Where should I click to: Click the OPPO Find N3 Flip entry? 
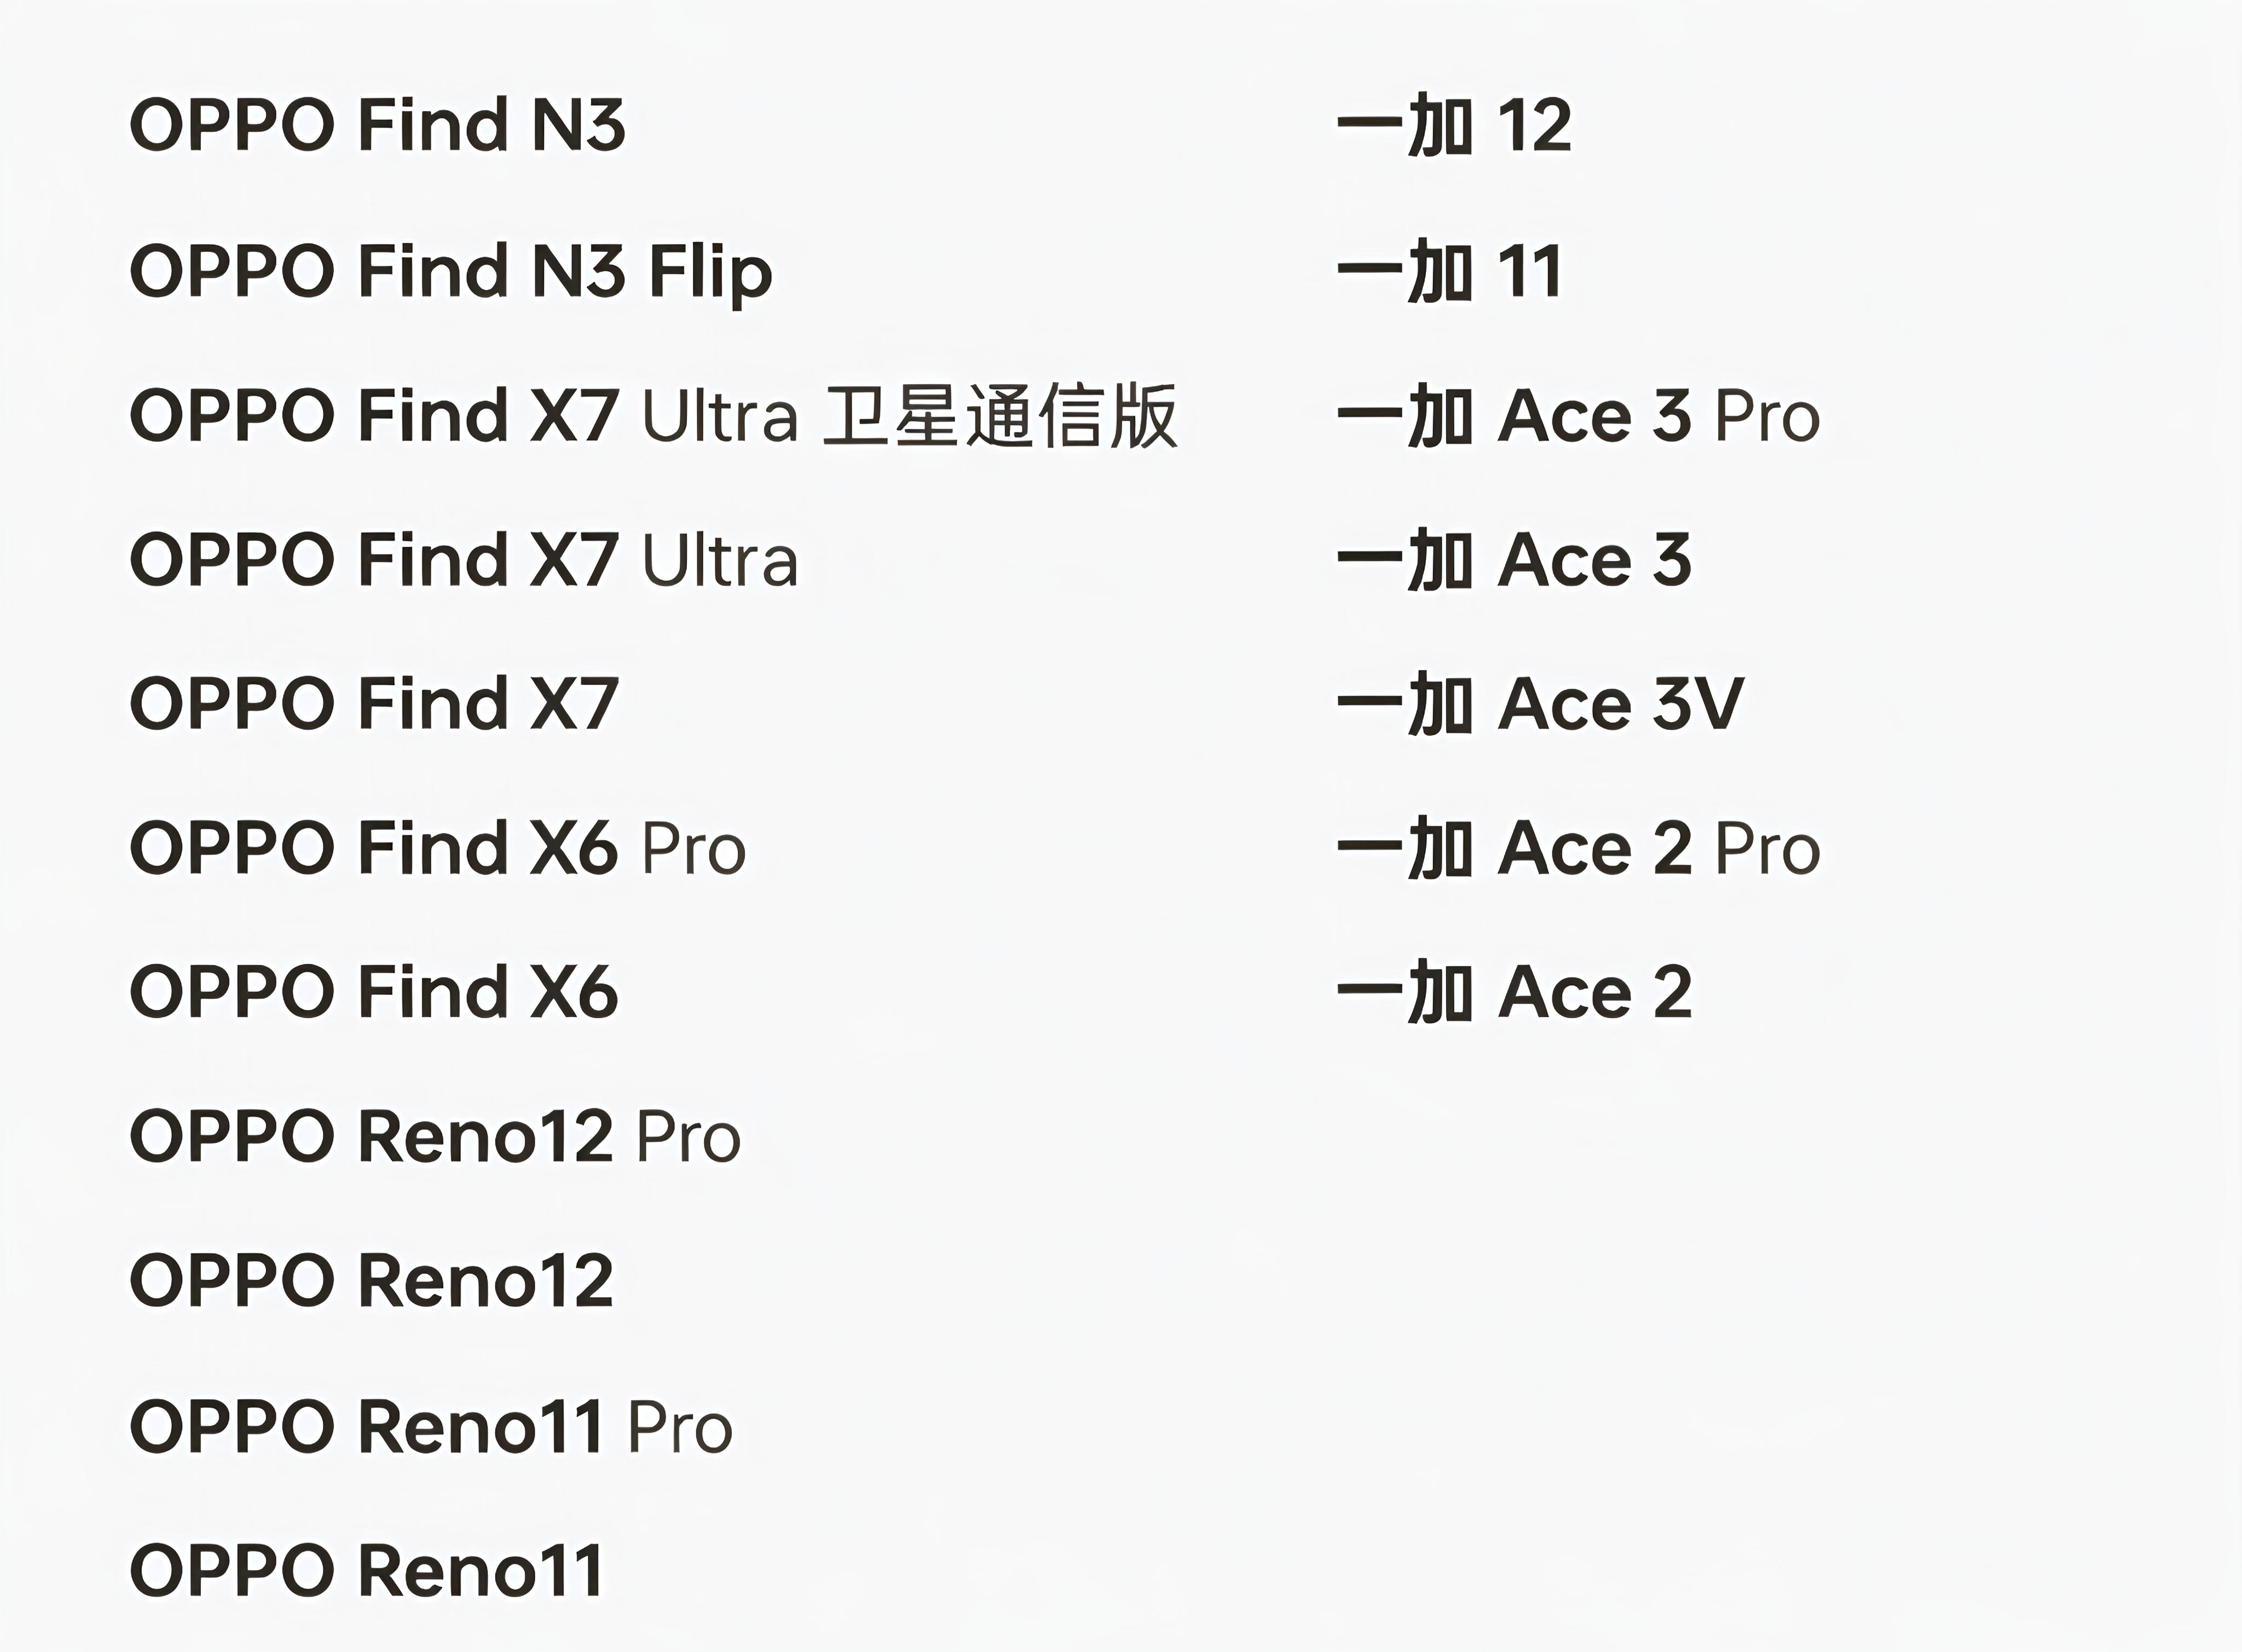coord(450,271)
